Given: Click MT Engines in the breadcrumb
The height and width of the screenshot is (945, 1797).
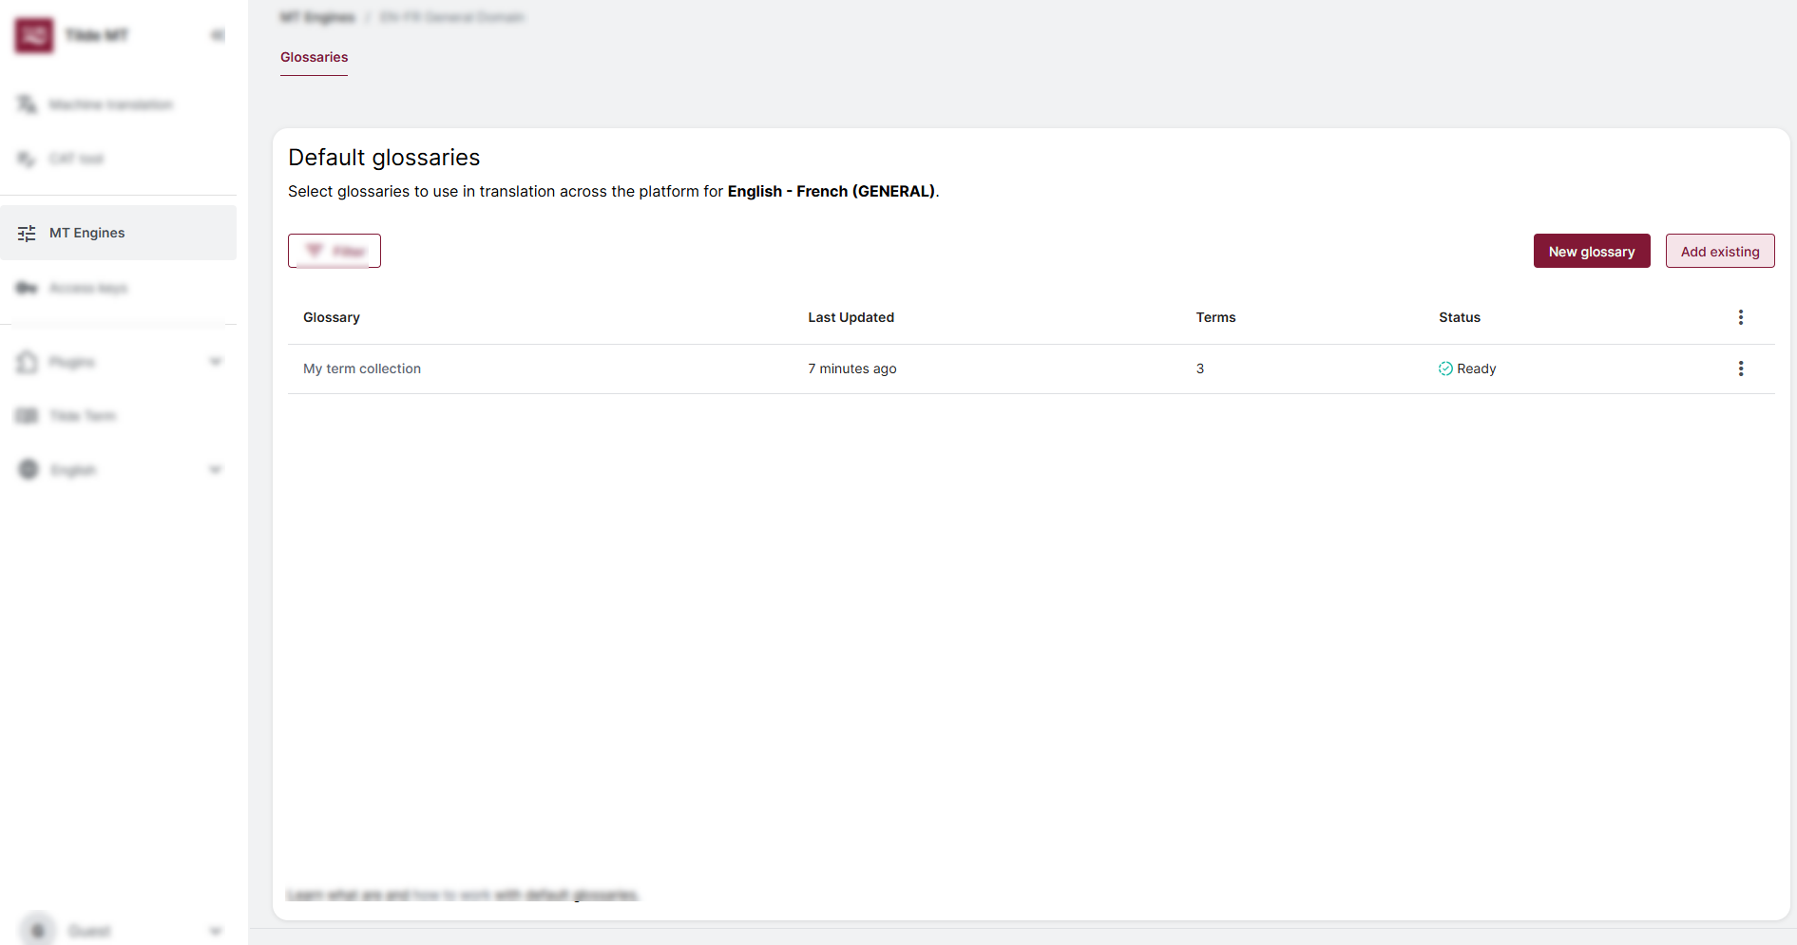Looking at the screenshot, I should (317, 16).
